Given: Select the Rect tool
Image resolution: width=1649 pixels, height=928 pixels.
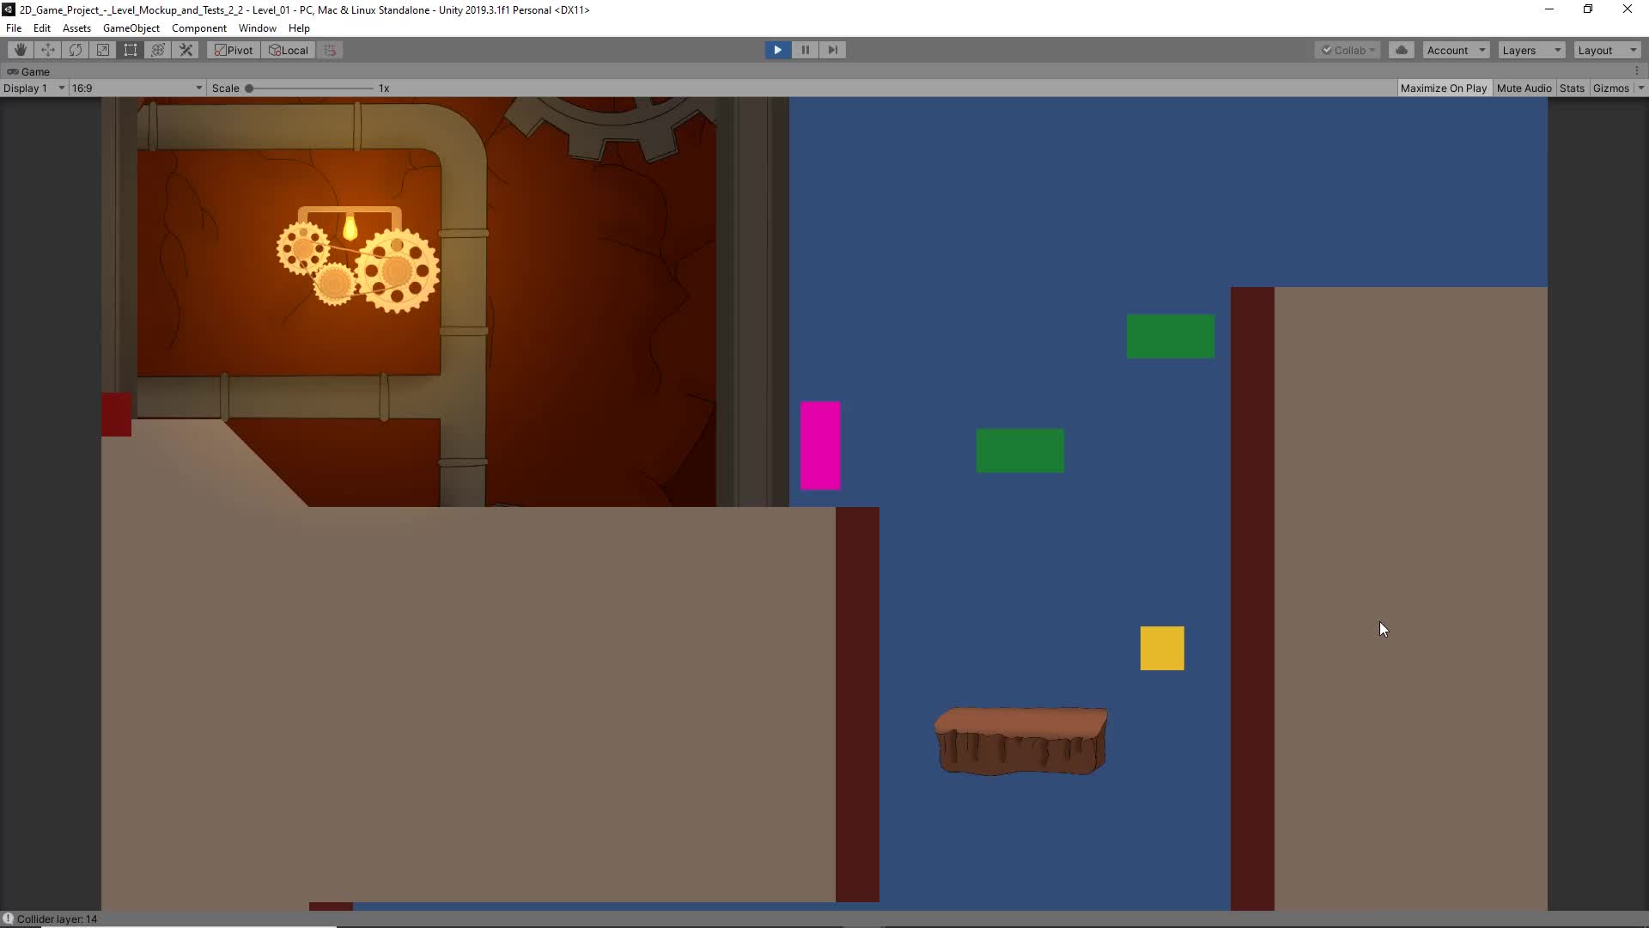Looking at the screenshot, I should pos(131,50).
